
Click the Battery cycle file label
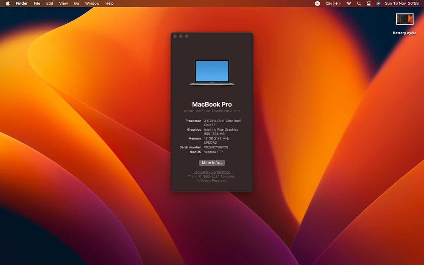coord(404,33)
